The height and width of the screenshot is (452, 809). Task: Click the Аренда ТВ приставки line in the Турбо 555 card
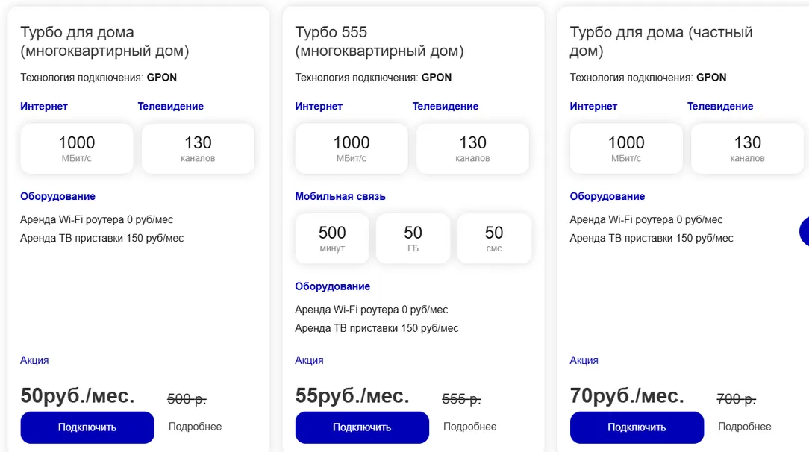377,328
